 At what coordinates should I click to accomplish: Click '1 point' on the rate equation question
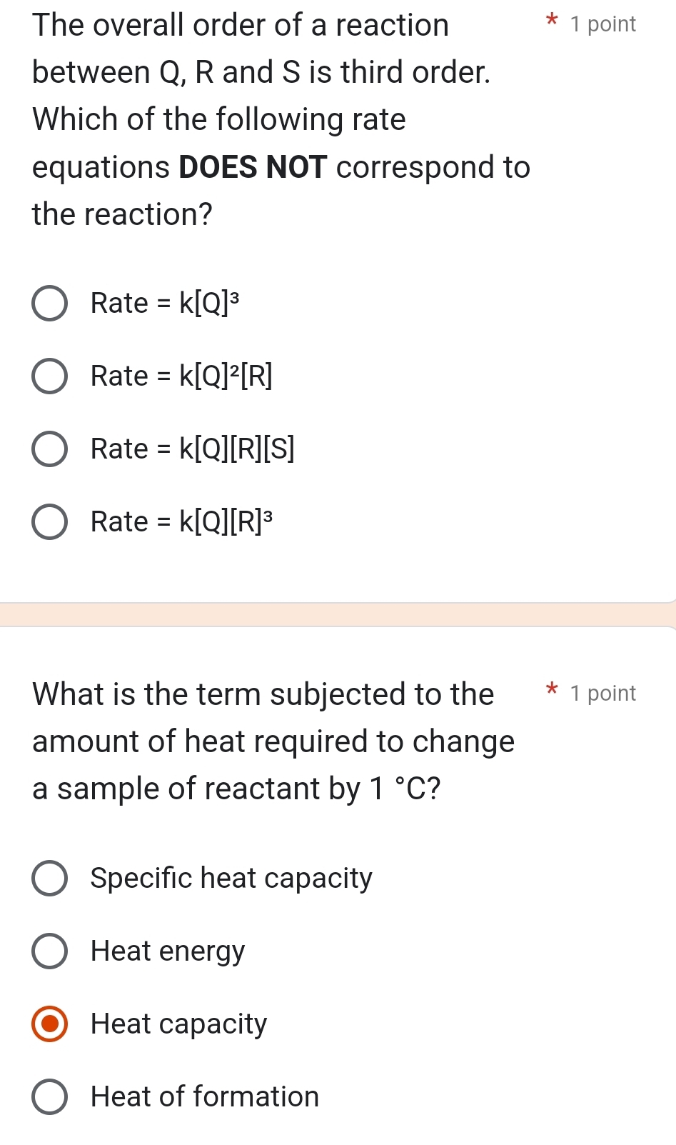[x=603, y=24]
